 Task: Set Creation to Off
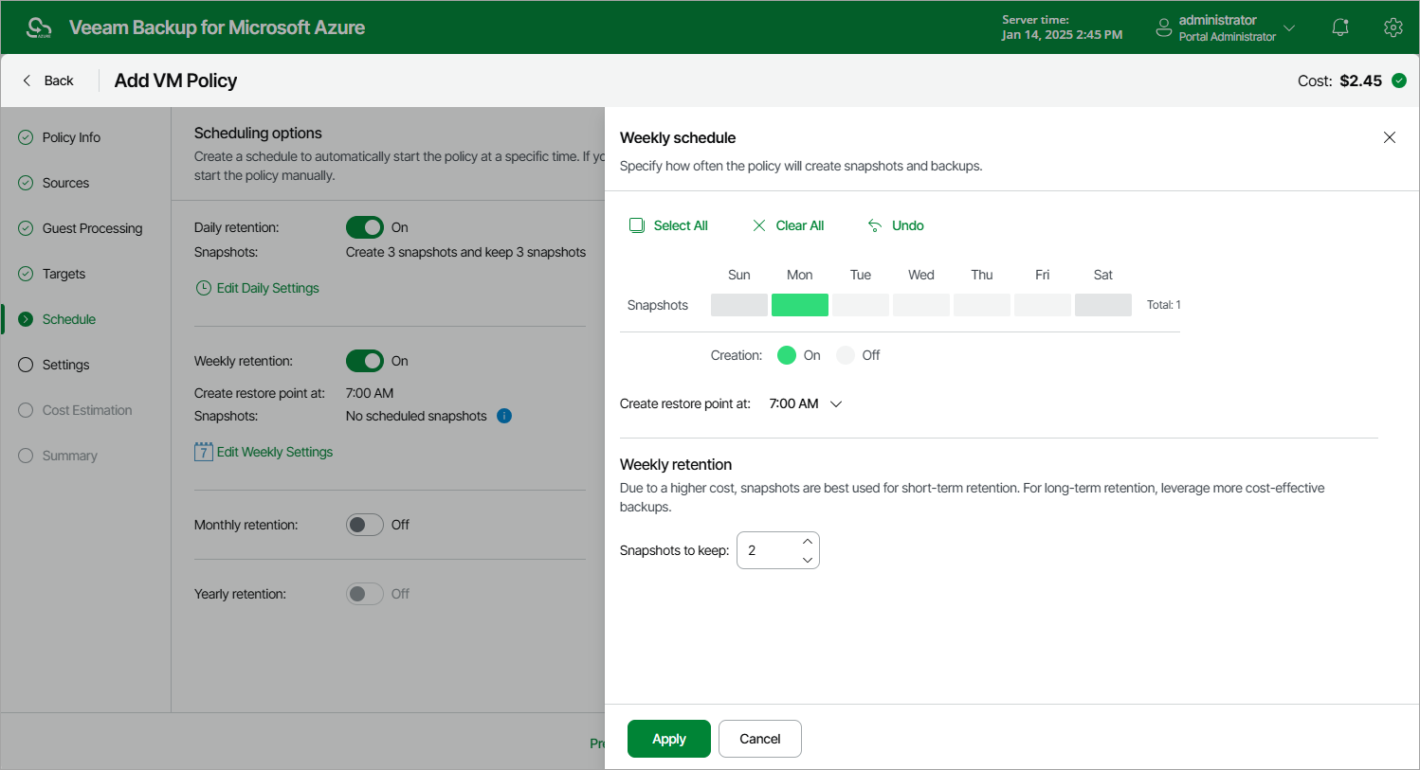coord(846,355)
